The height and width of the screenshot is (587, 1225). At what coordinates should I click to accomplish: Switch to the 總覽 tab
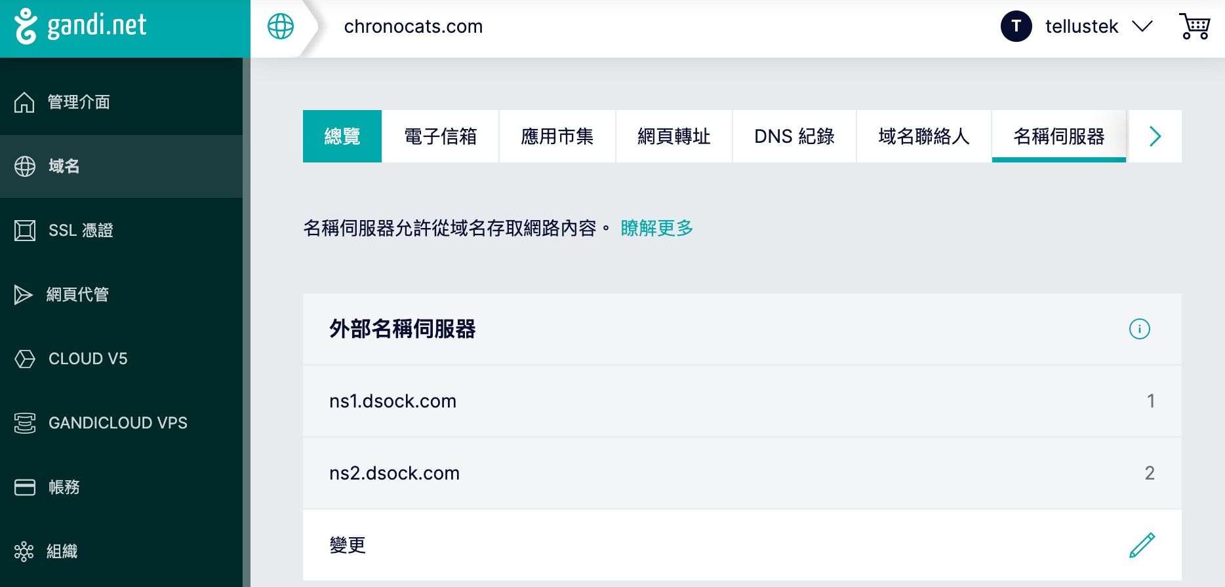click(342, 136)
